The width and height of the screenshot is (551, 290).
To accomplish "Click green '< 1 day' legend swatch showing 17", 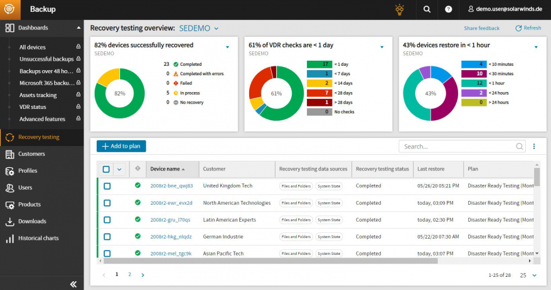I will pos(319,64).
